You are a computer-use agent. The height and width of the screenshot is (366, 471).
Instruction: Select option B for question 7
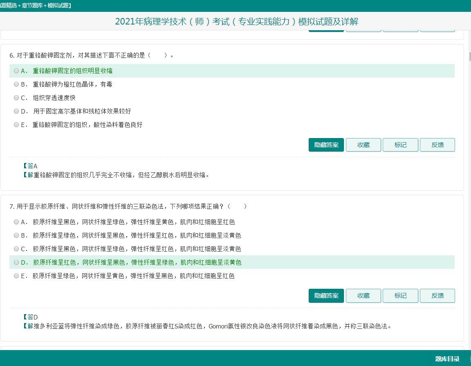pyautogui.click(x=16, y=235)
